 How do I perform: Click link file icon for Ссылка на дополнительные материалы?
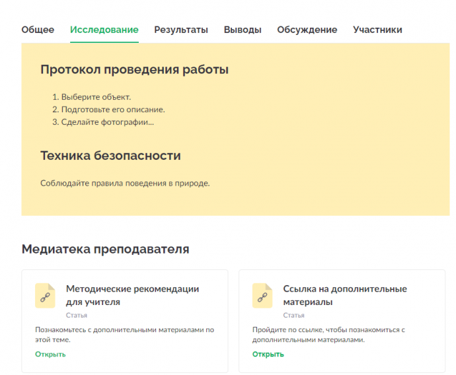click(262, 296)
